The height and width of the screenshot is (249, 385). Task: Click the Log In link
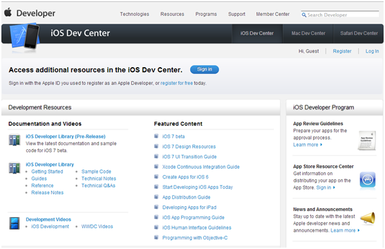click(x=372, y=51)
